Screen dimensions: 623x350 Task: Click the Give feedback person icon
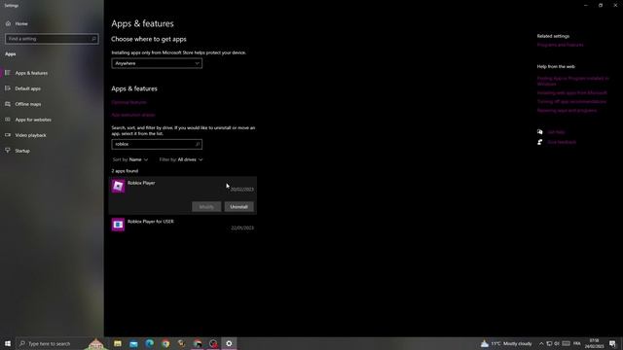click(x=539, y=142)
